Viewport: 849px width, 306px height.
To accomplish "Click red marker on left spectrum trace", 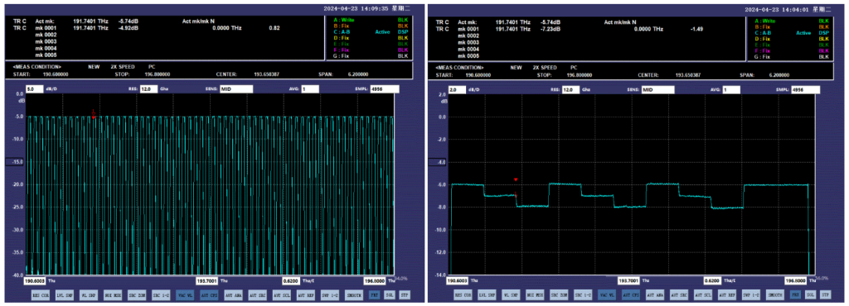I will 94,117.
